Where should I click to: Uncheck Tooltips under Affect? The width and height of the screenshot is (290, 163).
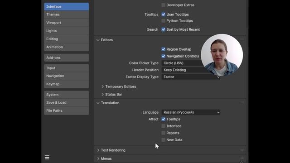(x=163, y=119)
